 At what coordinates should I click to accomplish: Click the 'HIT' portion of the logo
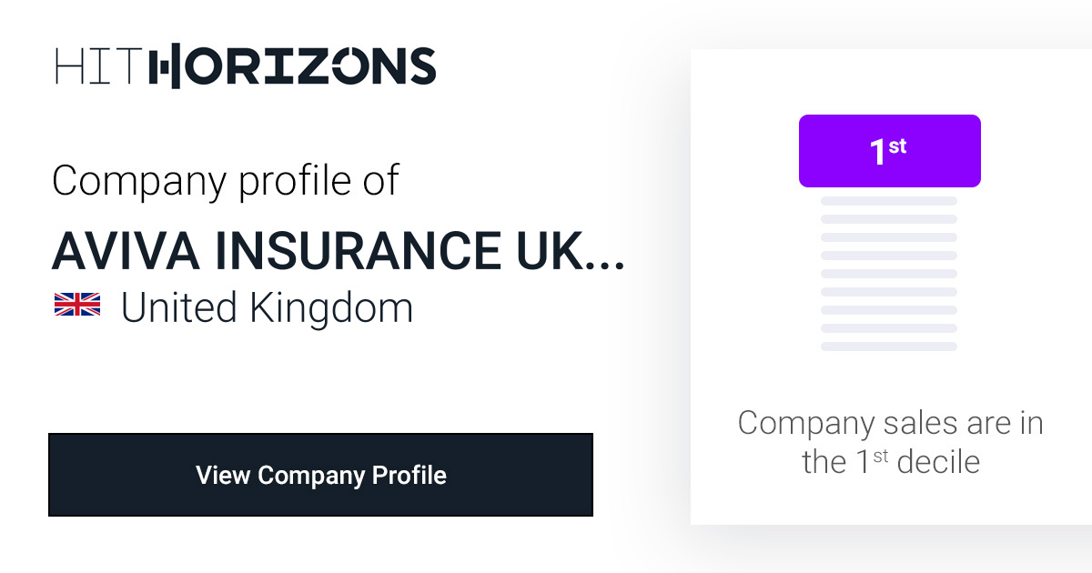pos(96,66)
